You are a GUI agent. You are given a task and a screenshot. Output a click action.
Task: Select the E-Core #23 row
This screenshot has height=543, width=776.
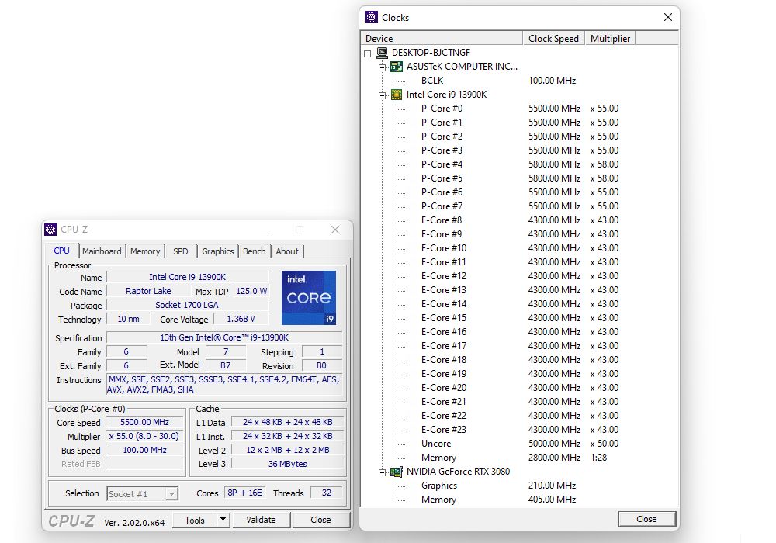pos(520,430)
